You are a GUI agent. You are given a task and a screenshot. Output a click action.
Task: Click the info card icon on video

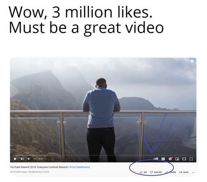point(192,61)
